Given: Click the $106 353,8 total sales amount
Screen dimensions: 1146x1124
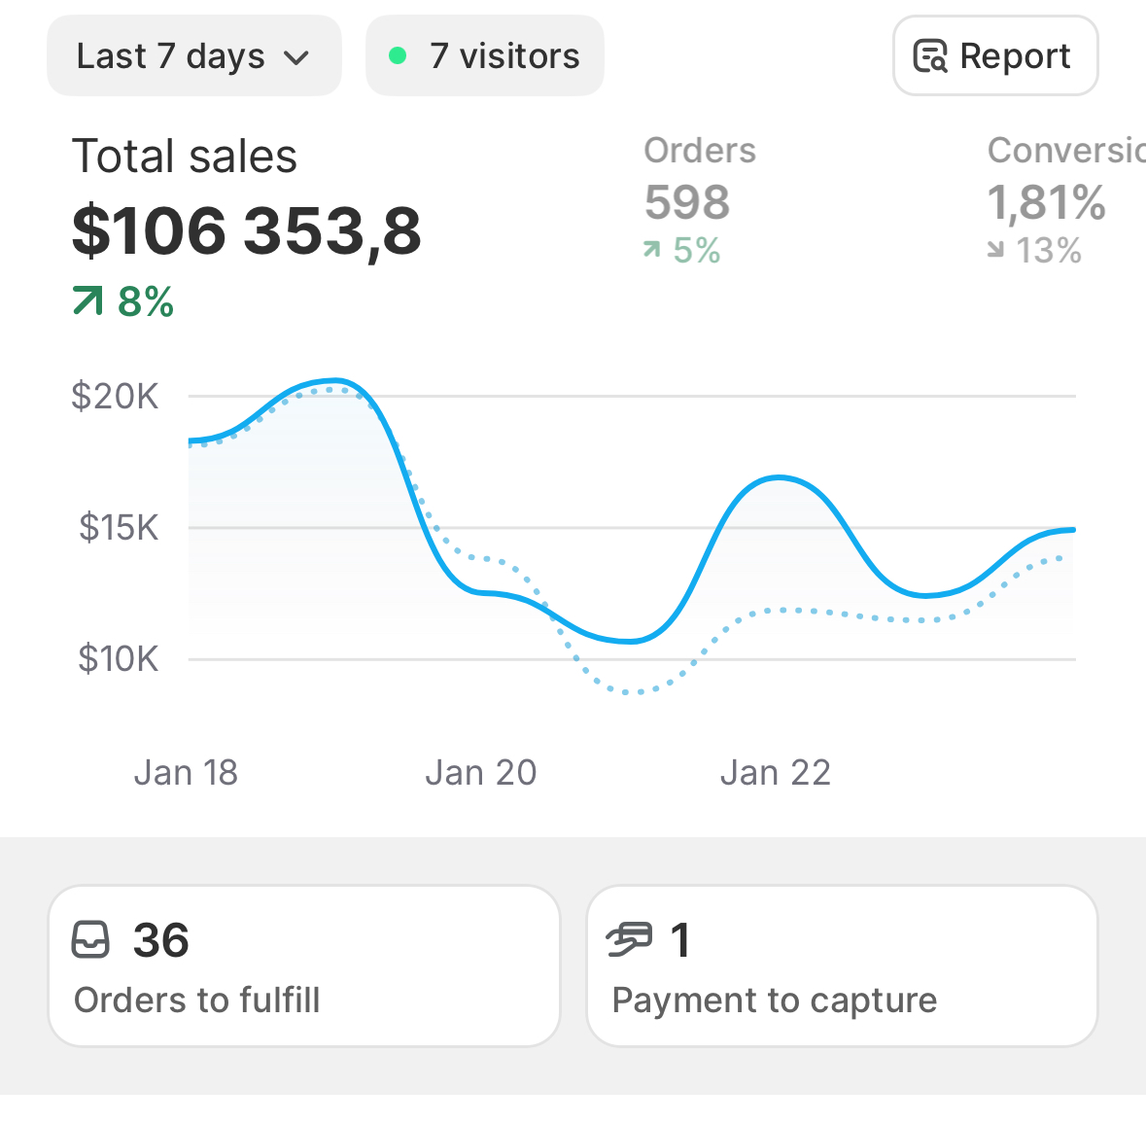Looking at the screenshot, I should tap(247, 231).
